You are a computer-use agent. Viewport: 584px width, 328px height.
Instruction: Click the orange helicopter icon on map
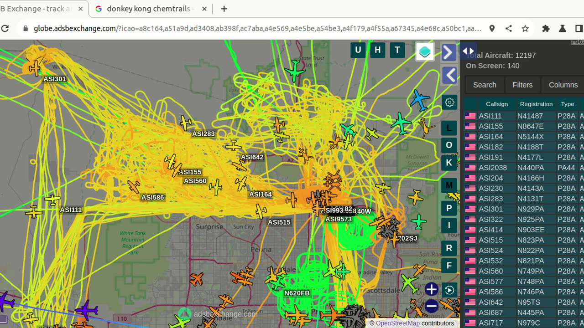pos(426,128)
